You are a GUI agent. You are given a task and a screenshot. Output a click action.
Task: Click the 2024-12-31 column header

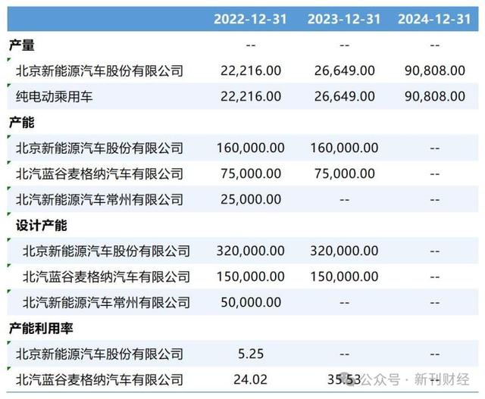coord(434,19)
